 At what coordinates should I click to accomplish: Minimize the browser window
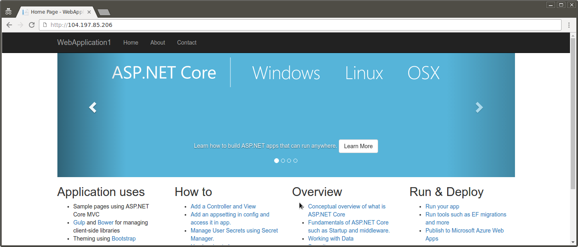coord(551,5)
